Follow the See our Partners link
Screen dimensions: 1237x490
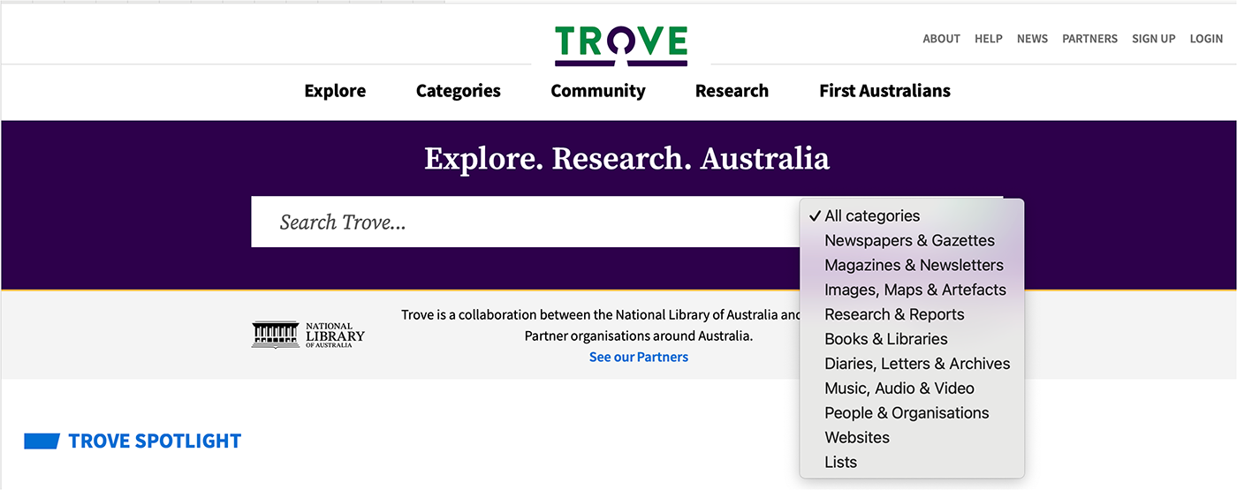[x=638, y=358]
